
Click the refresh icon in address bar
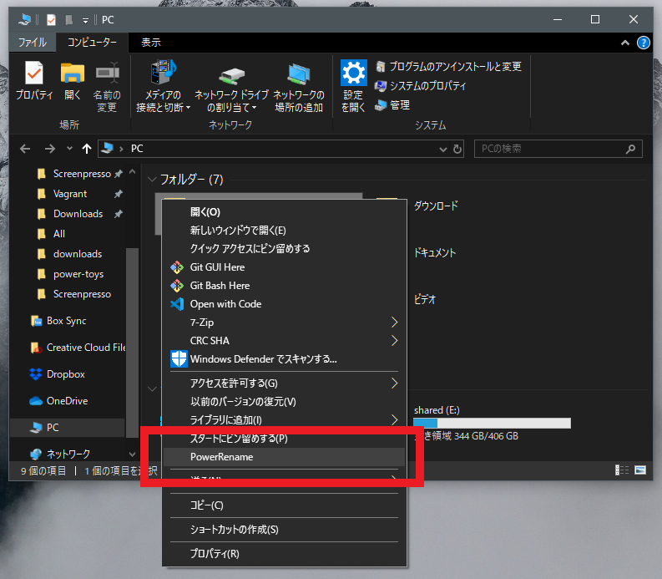coord(457,150)
